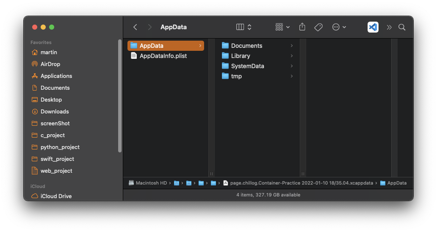Expand Library folder via its chevron
Image resolution: width=437 pixels, height=232 pixels.
[291, 56]
